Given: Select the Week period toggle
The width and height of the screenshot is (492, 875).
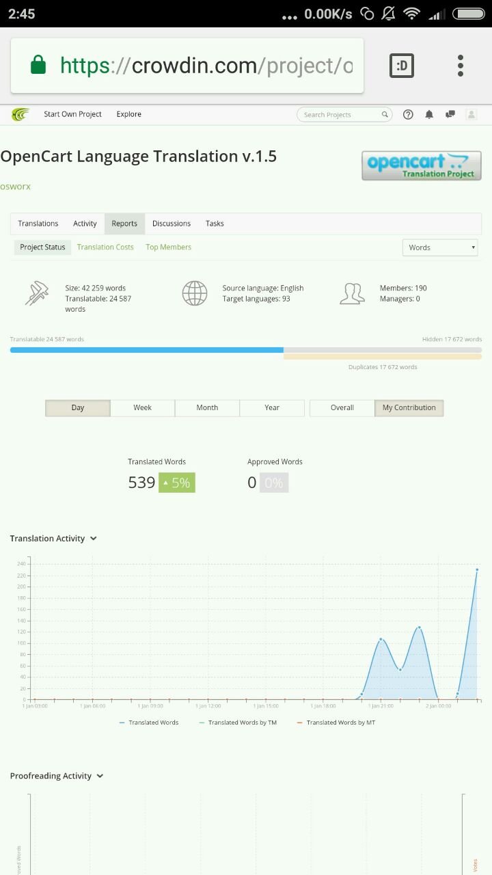Looking at the screenshot, I should (x=142, y=408).
